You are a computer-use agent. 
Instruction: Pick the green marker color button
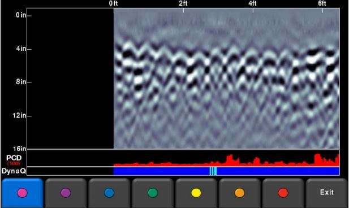click(153, 193)
